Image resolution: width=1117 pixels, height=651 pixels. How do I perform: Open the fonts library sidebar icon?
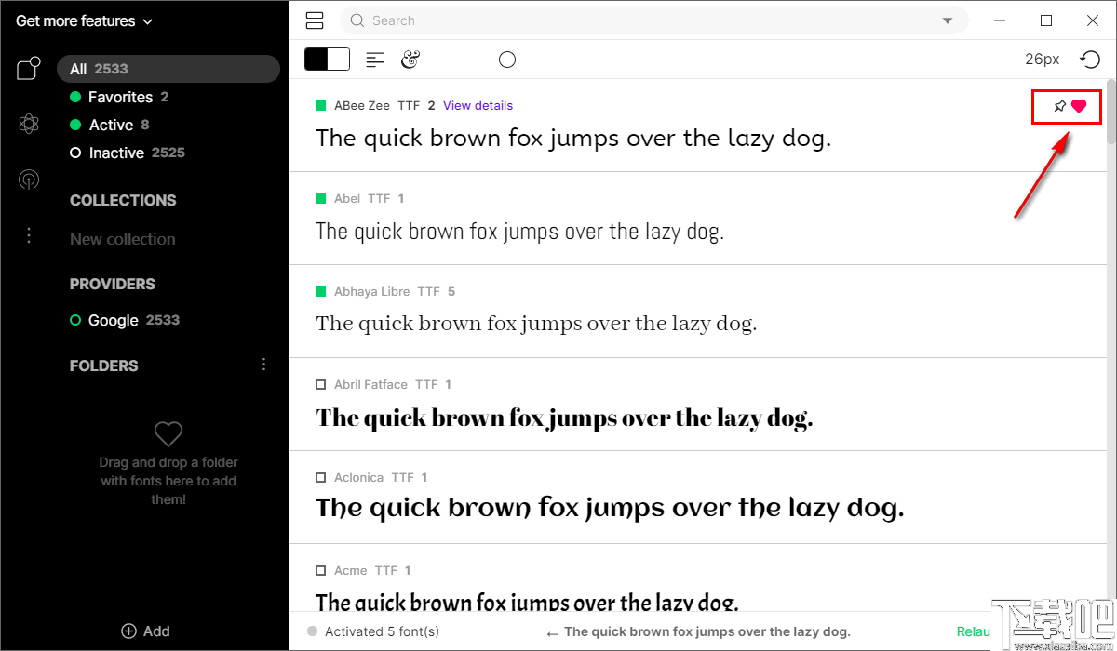coord(29,69)
